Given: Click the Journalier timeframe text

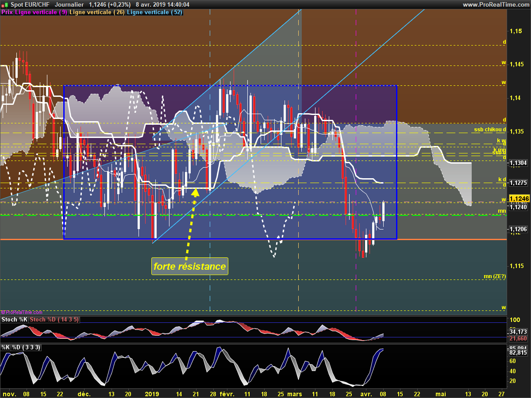Looking at the screenshot, I should 69,4.
